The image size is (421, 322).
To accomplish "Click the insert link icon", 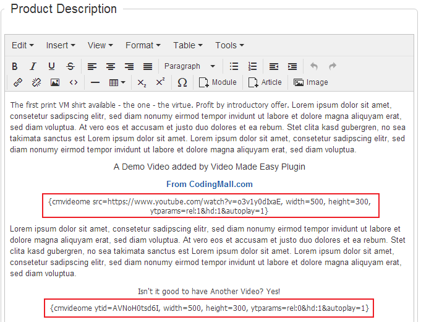I will click(x=18, y=82).
